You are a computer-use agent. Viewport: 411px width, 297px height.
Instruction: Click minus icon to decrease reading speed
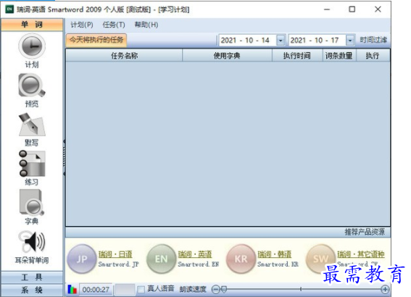coord(215,290)
